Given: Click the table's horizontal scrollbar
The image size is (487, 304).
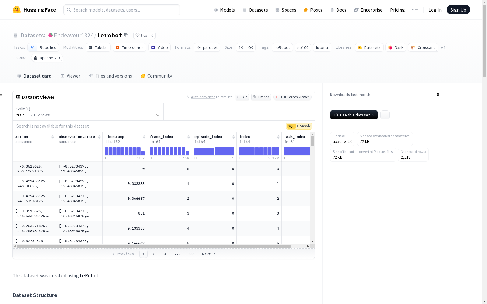Looking at the screenshot, I should tap(154, 246).
